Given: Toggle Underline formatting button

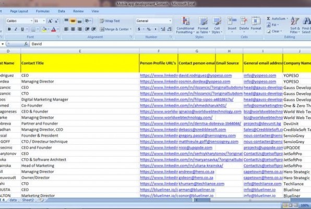Looking at the screenshot, I should pyautogui.click(x=22, y=29).
